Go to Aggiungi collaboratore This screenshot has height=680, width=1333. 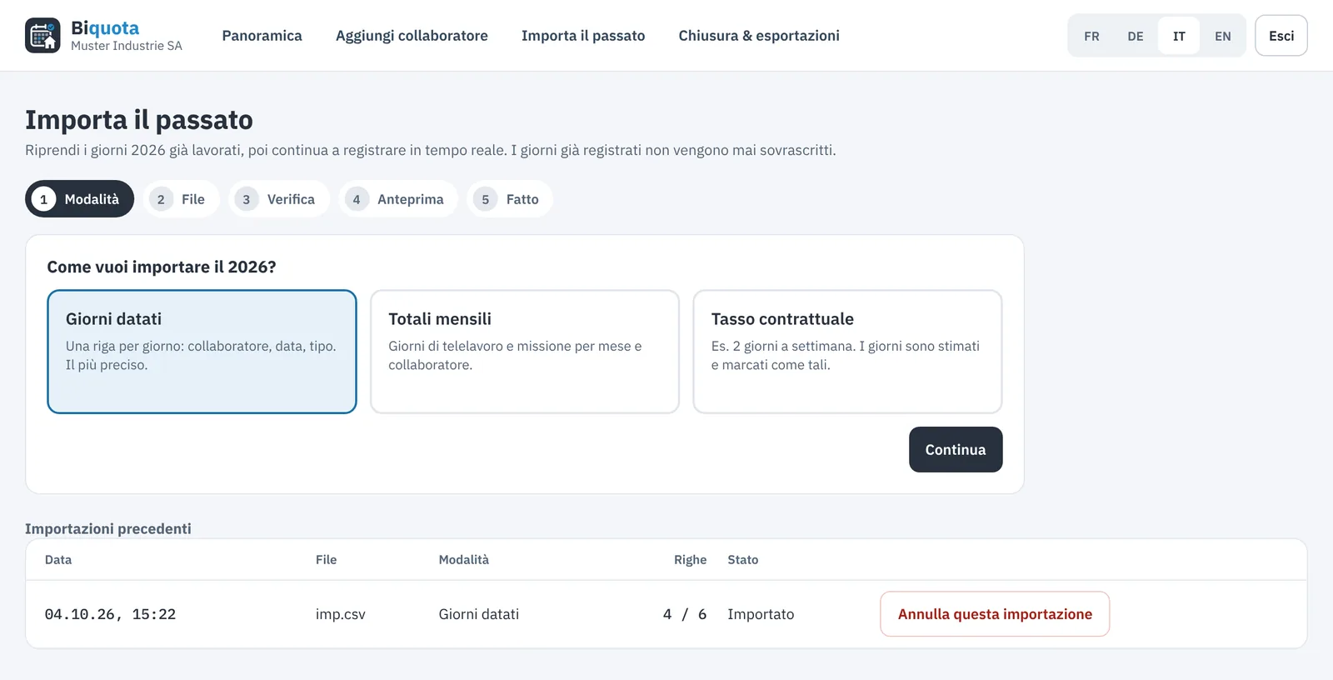tap(412, 36)
